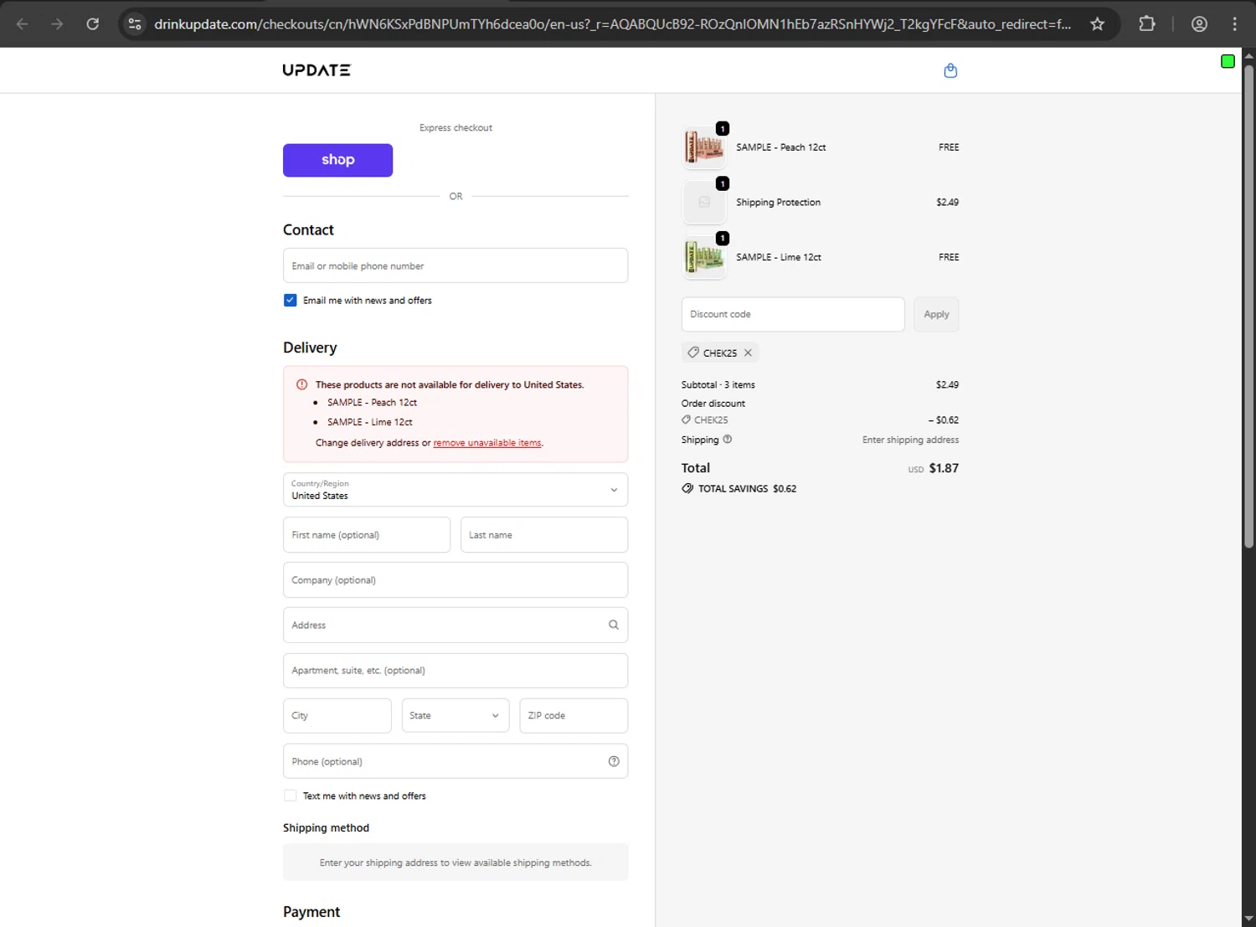Focus the Company (optional) field
This screenshot has width=1256, height=927.
[456, 579]
